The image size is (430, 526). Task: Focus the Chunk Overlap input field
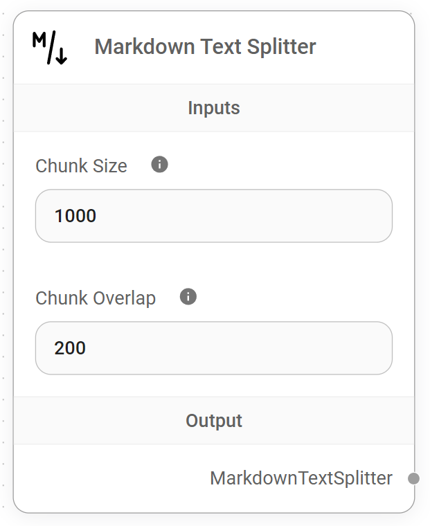tap(214, 347)
